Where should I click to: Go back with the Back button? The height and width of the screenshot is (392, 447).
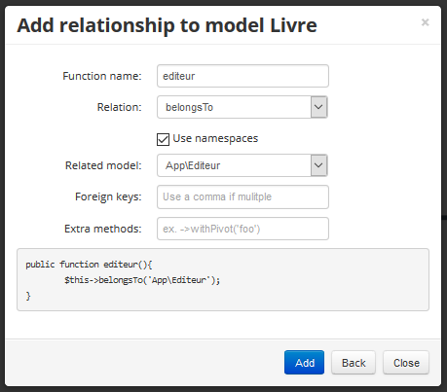click(x=354, y=363)
